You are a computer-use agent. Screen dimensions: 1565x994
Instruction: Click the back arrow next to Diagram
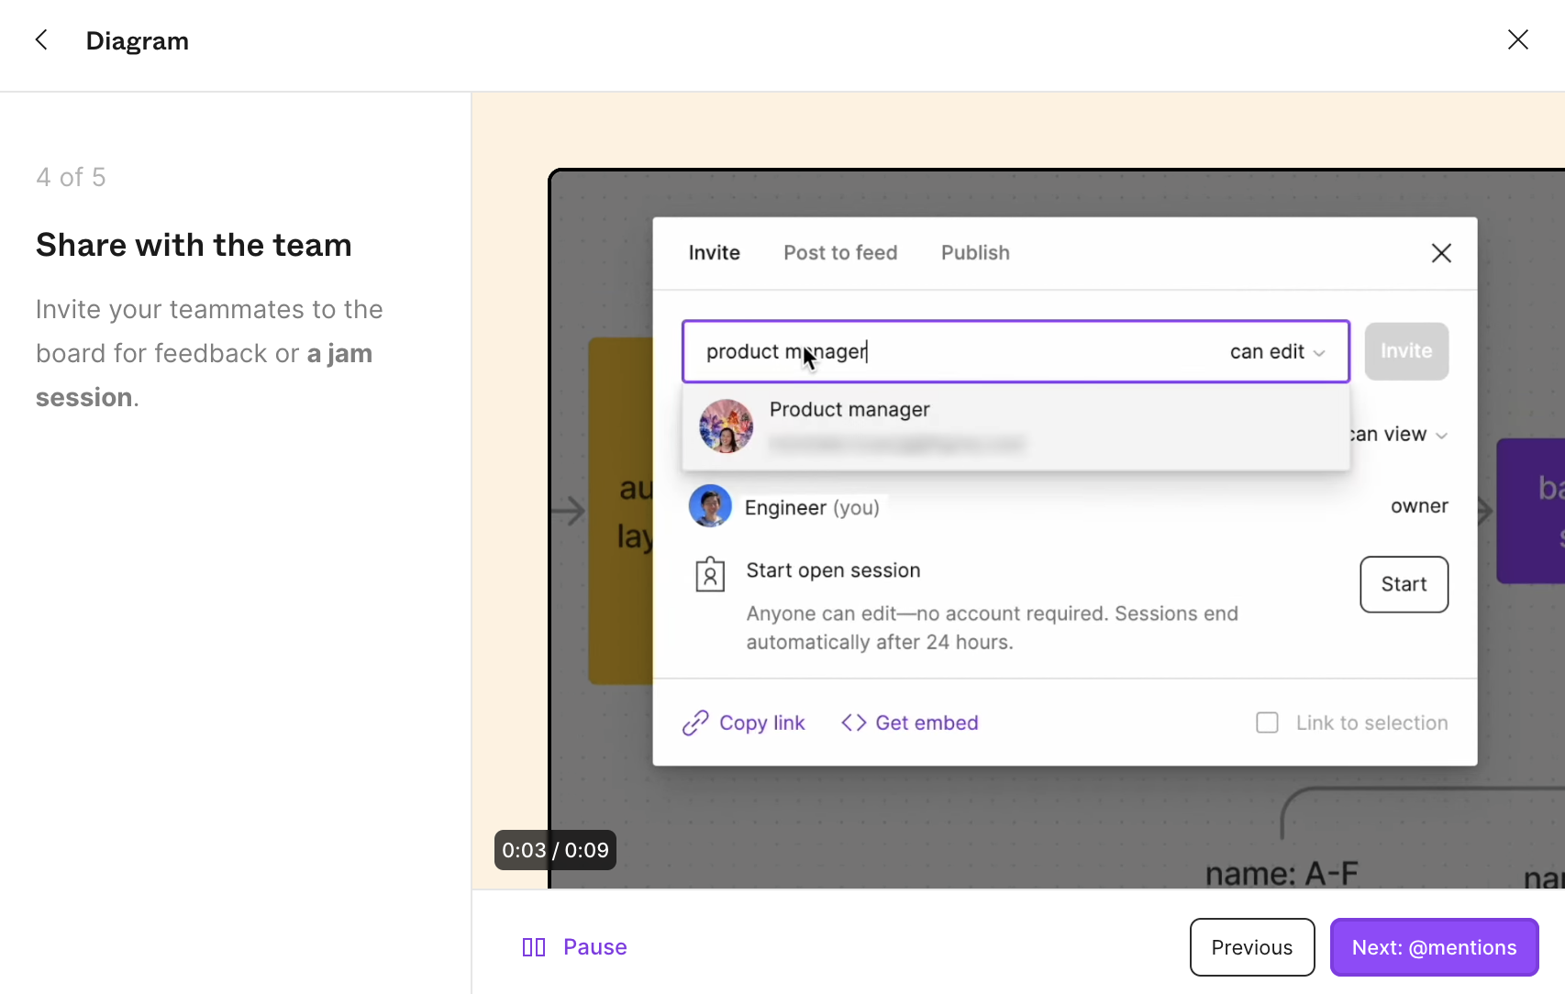pos(41,40)
